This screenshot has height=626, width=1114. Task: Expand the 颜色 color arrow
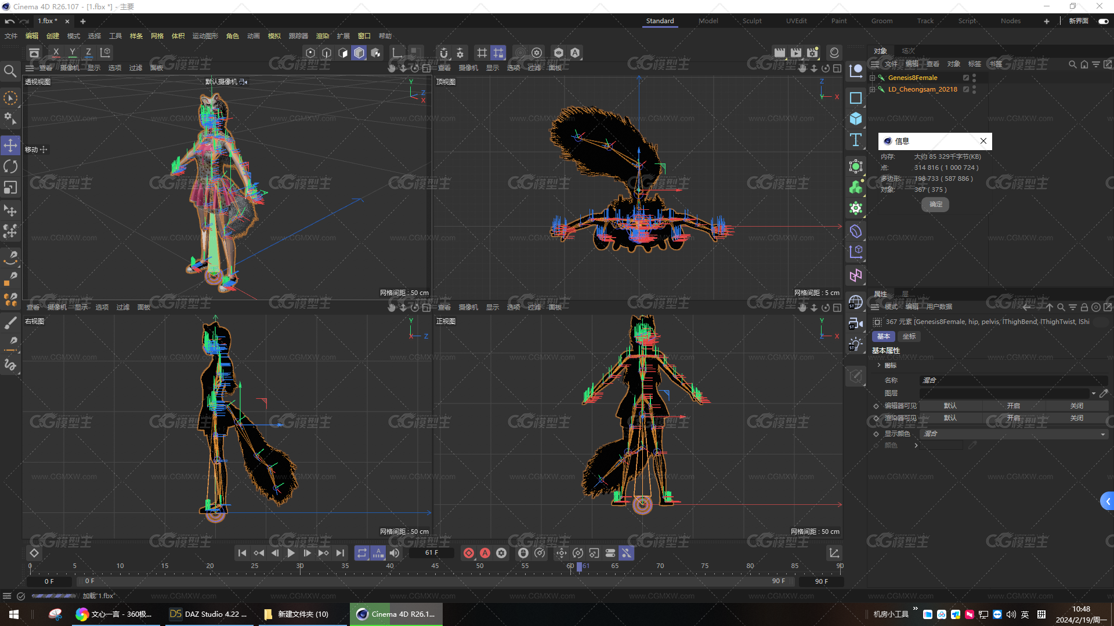(x=916, y=446)
